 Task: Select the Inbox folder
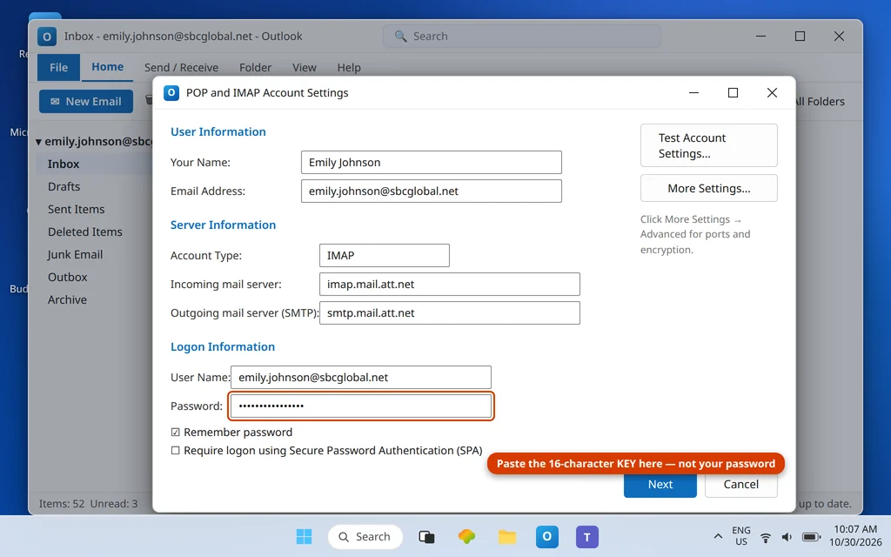click(x=63, y=164)
